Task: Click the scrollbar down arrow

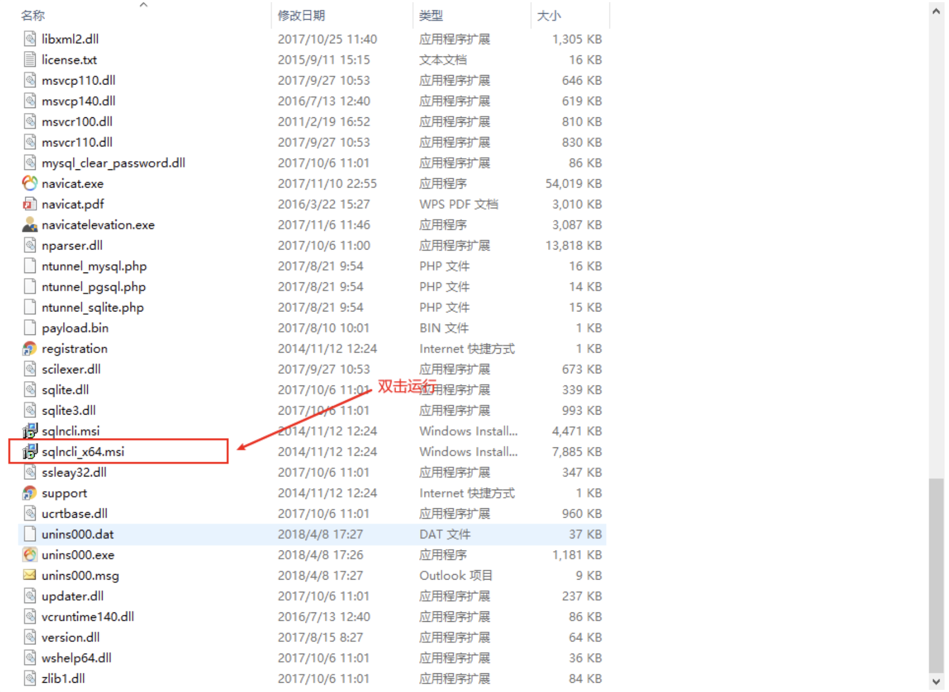Action: pyautogui.click(x=936, y=681)
